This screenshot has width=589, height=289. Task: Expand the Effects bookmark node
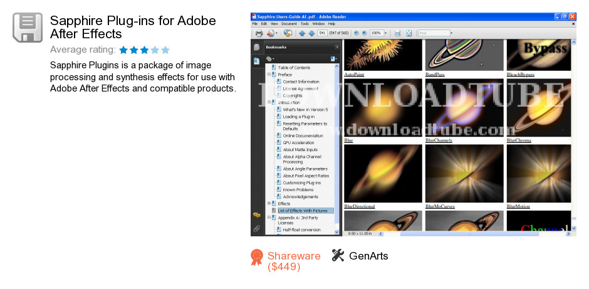tap(269, 203)
